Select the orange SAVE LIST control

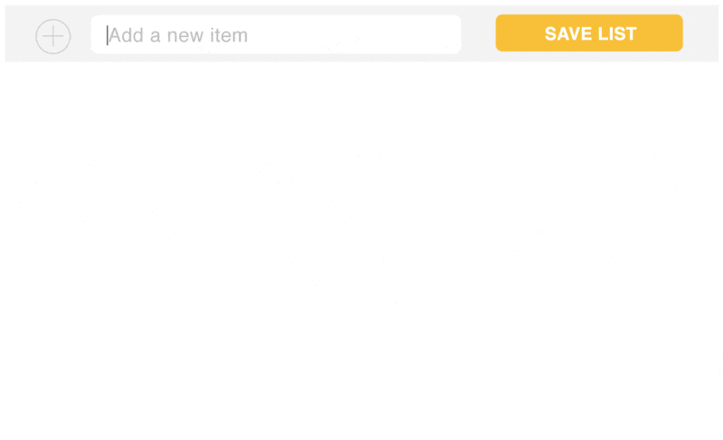[589, 33]
